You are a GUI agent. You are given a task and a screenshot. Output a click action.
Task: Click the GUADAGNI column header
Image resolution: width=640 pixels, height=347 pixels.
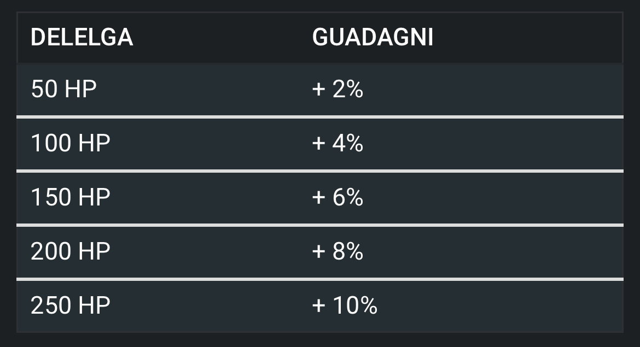(373, 37)
